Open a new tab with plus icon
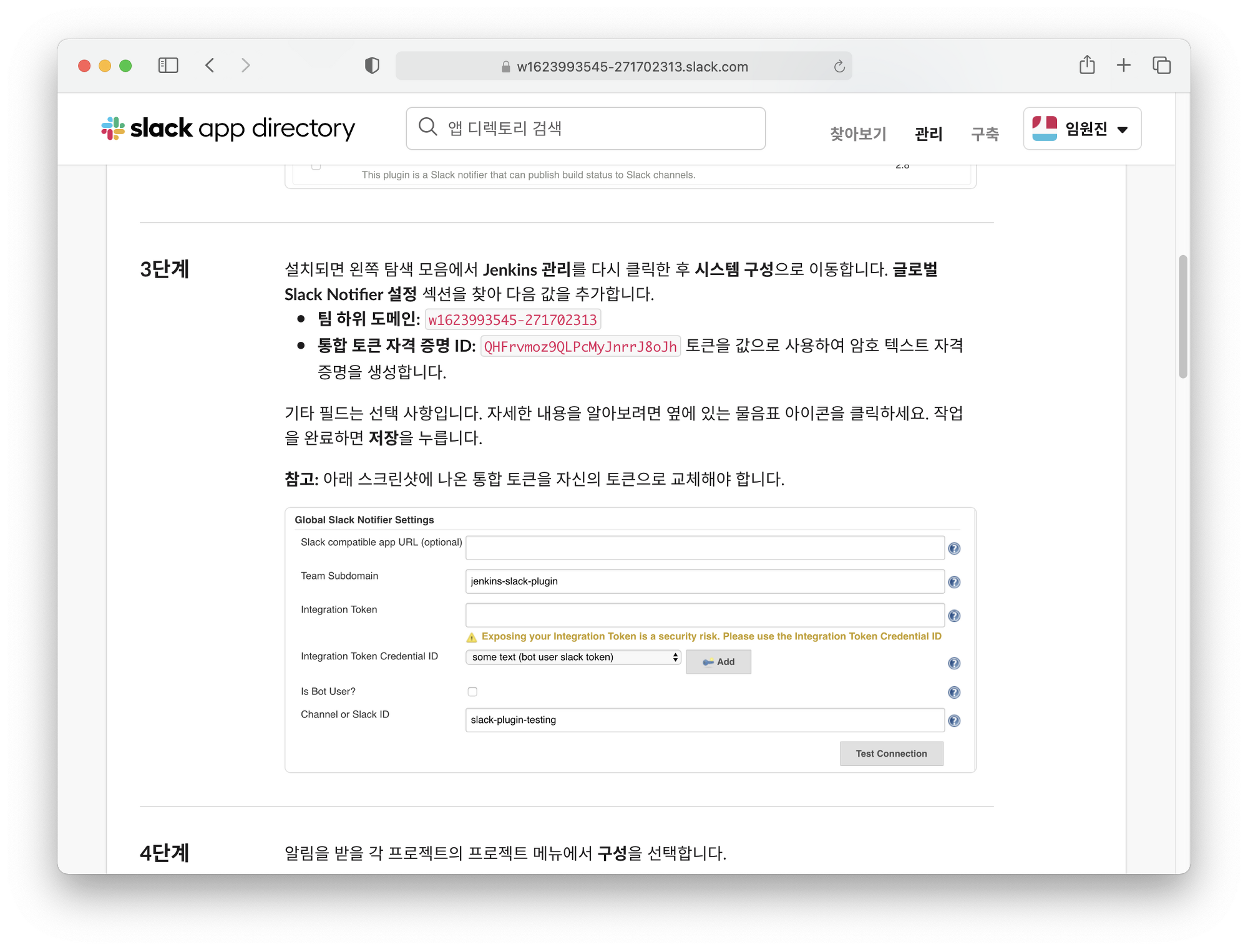1248x950 pixels. pyautogui.click(x=1123, y=65)
